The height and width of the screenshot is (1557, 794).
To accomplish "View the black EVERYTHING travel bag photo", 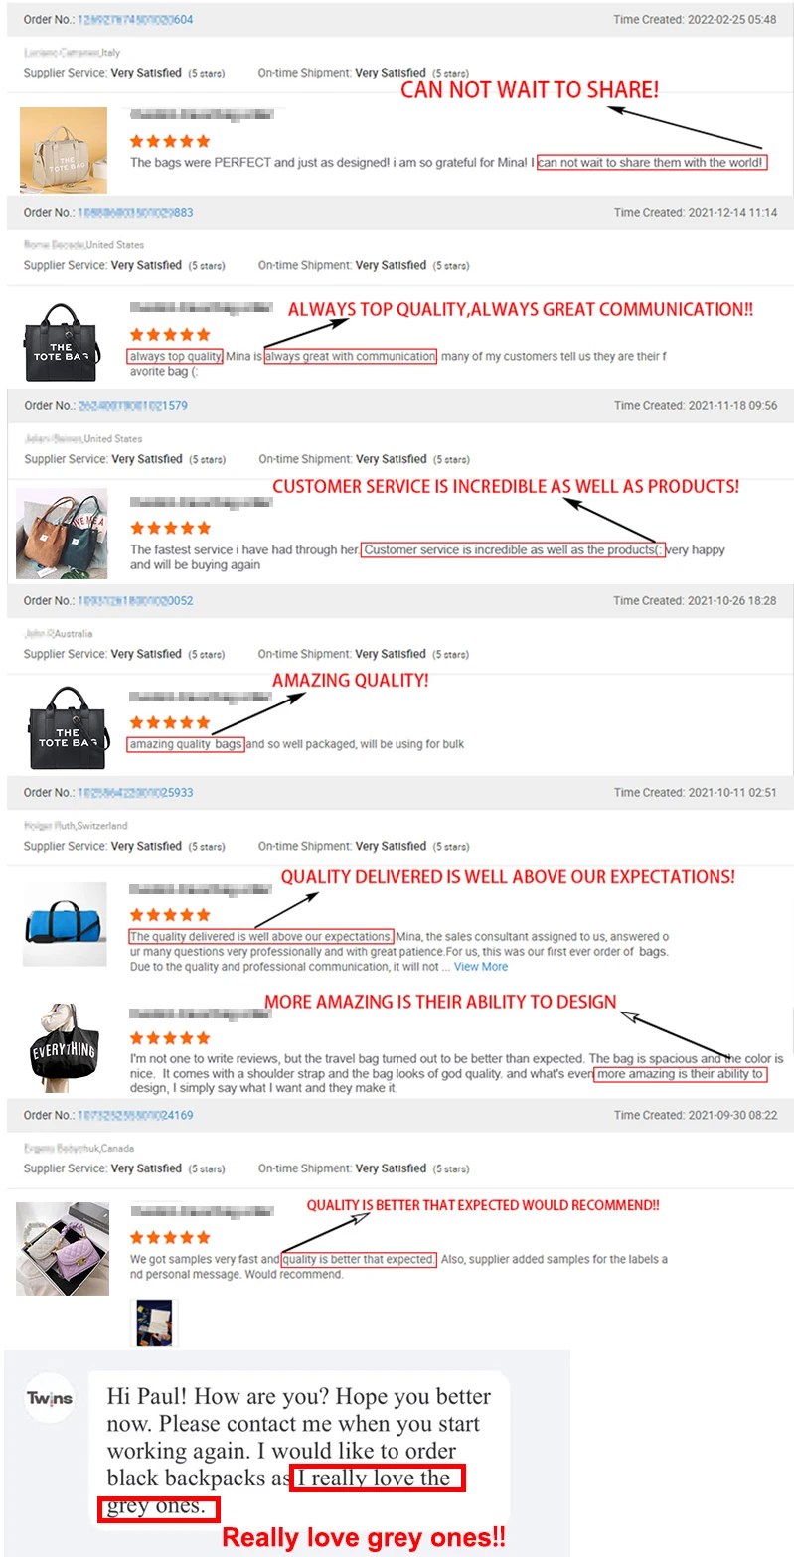I will [x=65, y=1048].
